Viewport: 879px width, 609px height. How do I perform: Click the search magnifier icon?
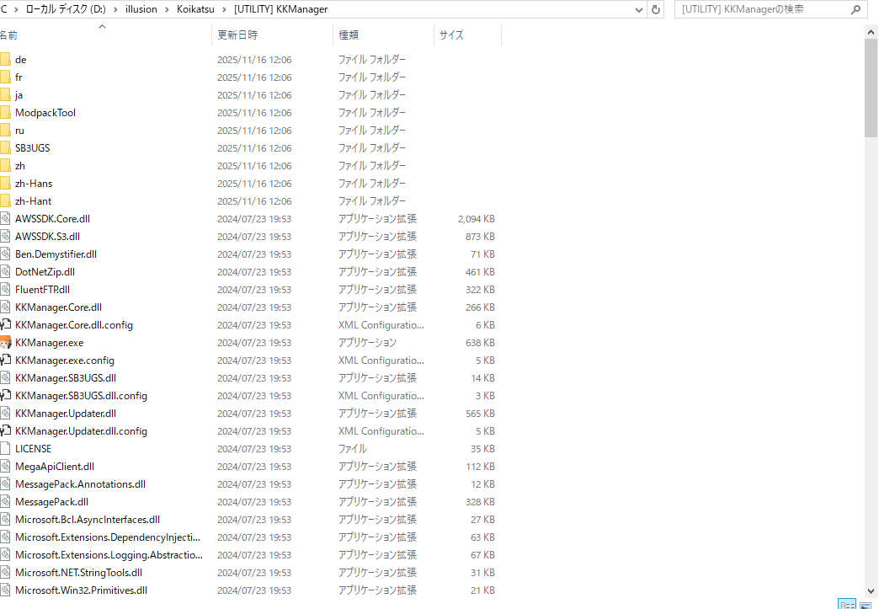[856, 9]
